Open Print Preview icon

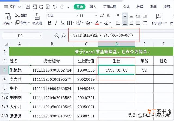point(48,7)
